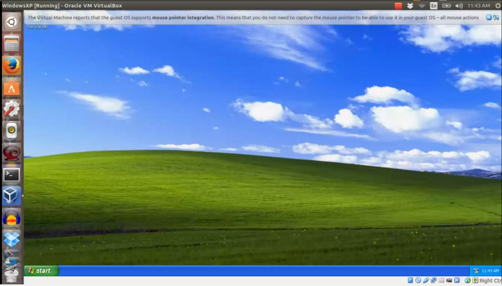Click the hard disk activity indicator in the VirtualBox status bar

click(x=411, y=280)
